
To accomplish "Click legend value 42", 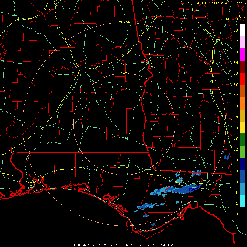I will pyautogui.click(x=236, y=95).
